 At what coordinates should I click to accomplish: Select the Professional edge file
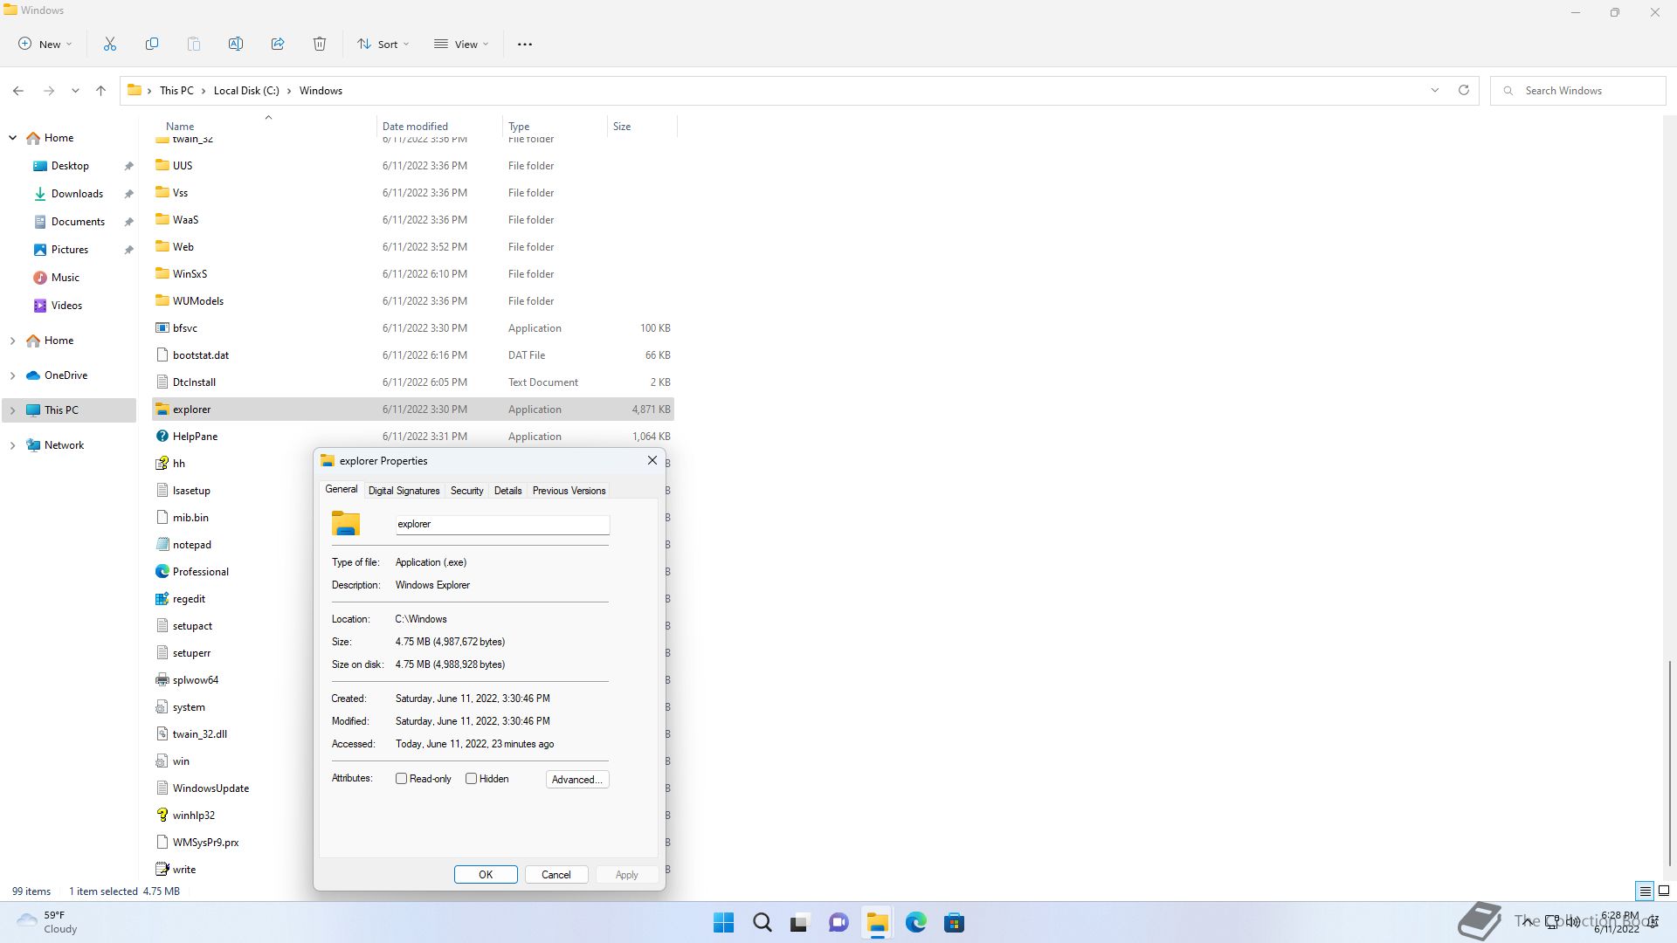(200, 572)
